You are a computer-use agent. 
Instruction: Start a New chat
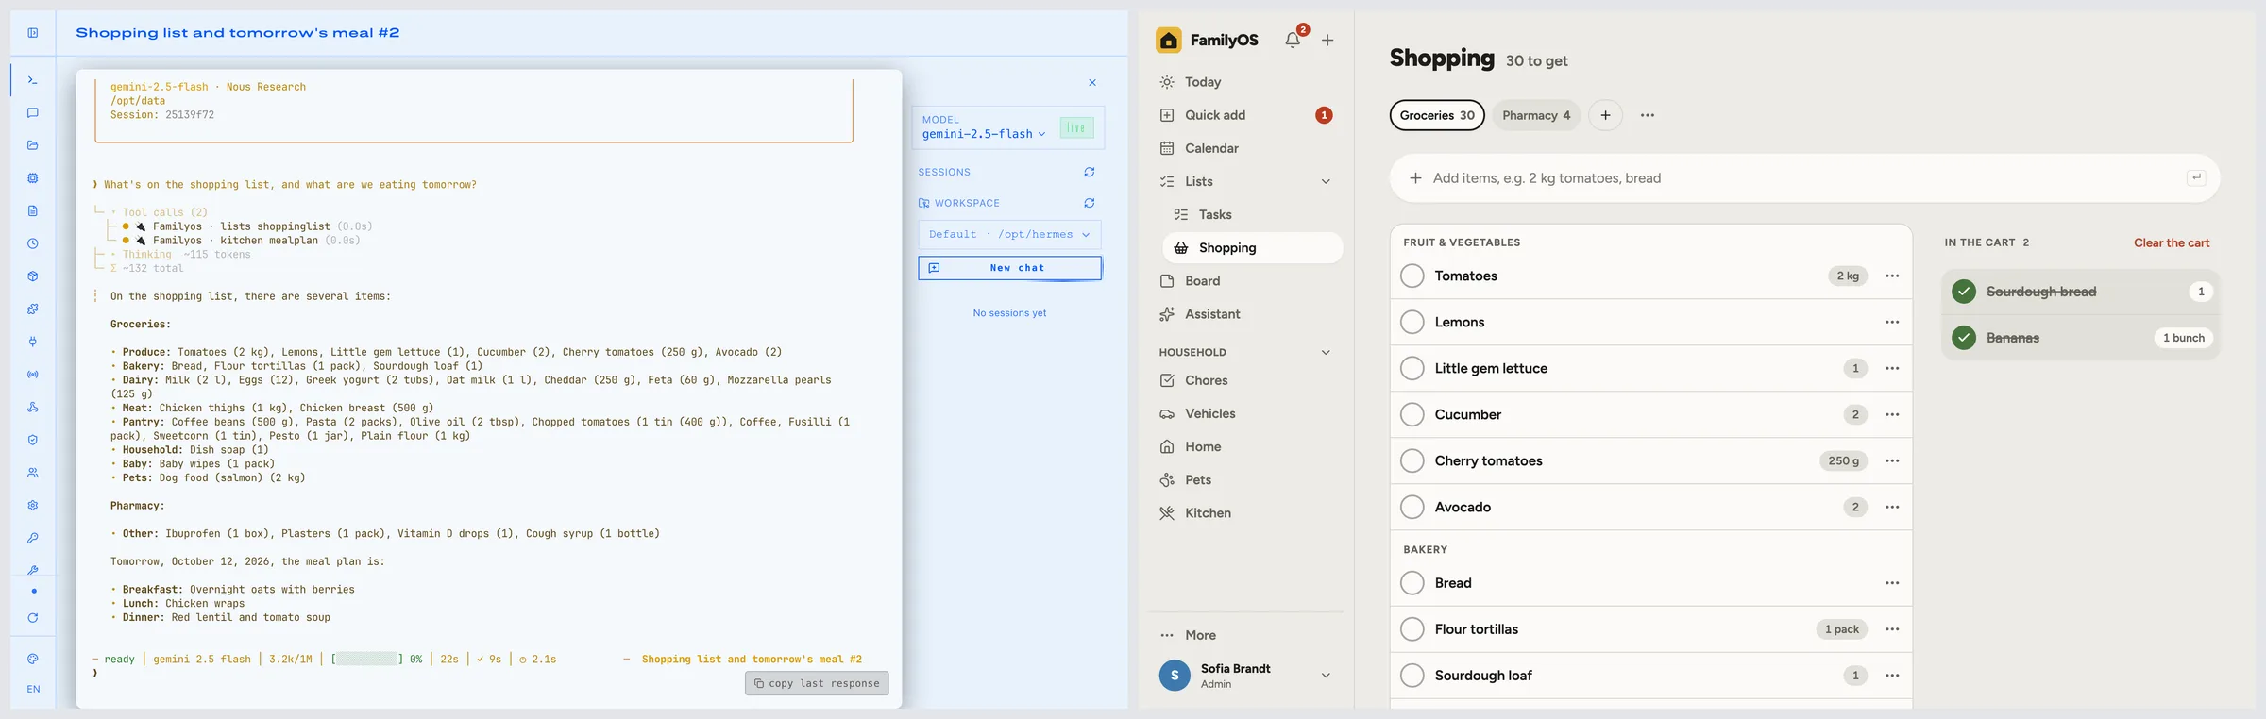click(1009, 268)
